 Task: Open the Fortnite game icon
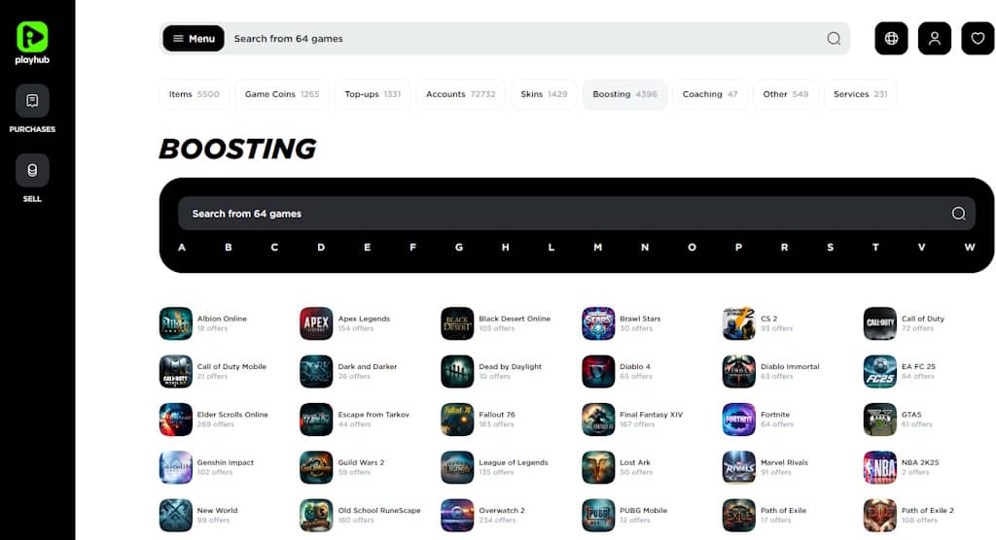[739, 420]
